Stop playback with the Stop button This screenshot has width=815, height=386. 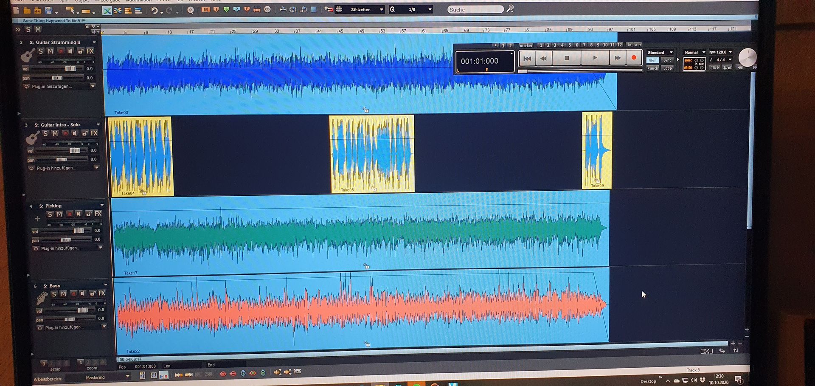click(566, 58)
